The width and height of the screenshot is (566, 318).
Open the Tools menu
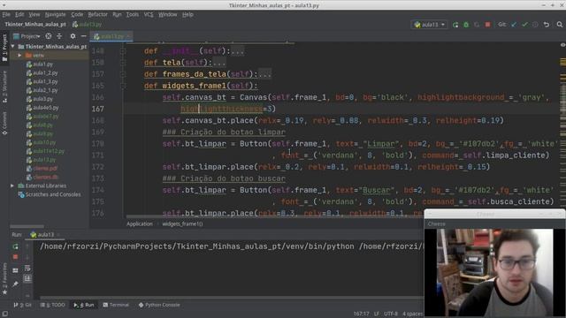(132, 14)
